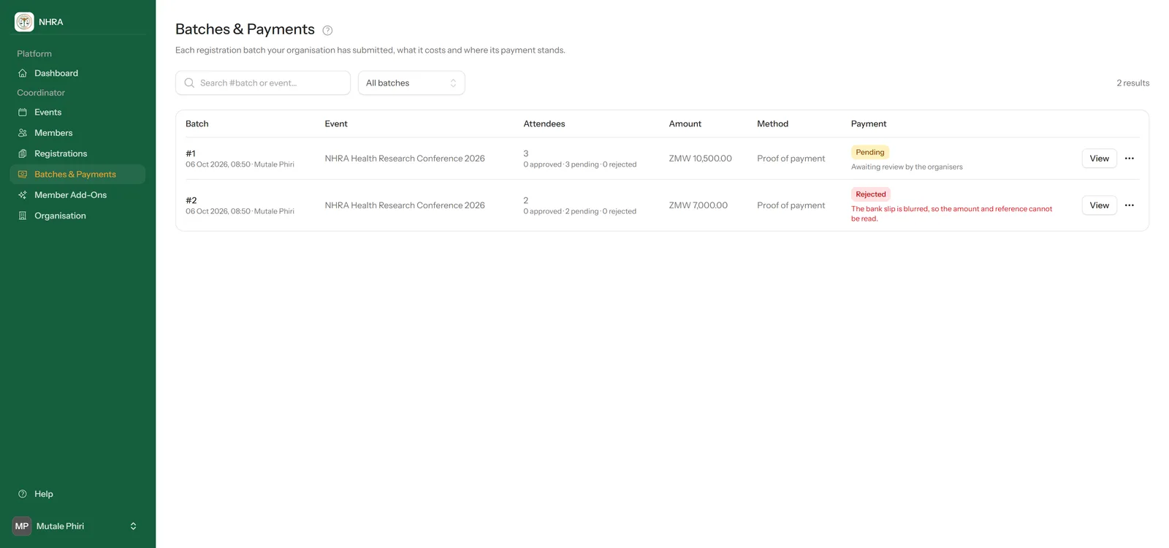The image size is (1169, 548).
Task: Click the Batch column header
Action: pos(197,124)
